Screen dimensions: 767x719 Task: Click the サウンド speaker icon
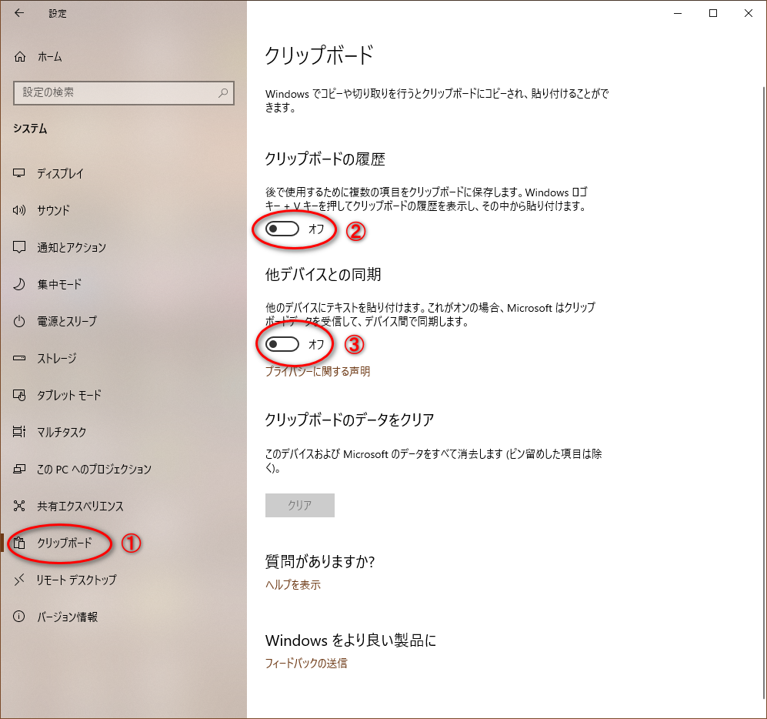pyautogui.click(x=20, y=211)
